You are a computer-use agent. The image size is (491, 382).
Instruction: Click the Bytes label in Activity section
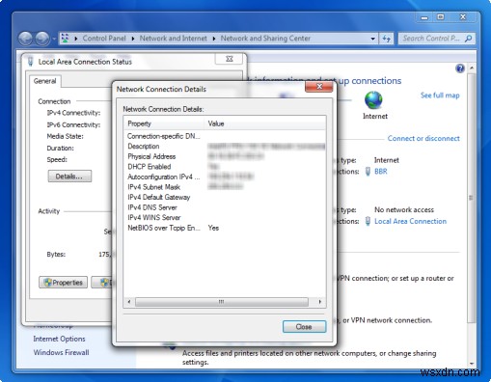pos(56,255)
